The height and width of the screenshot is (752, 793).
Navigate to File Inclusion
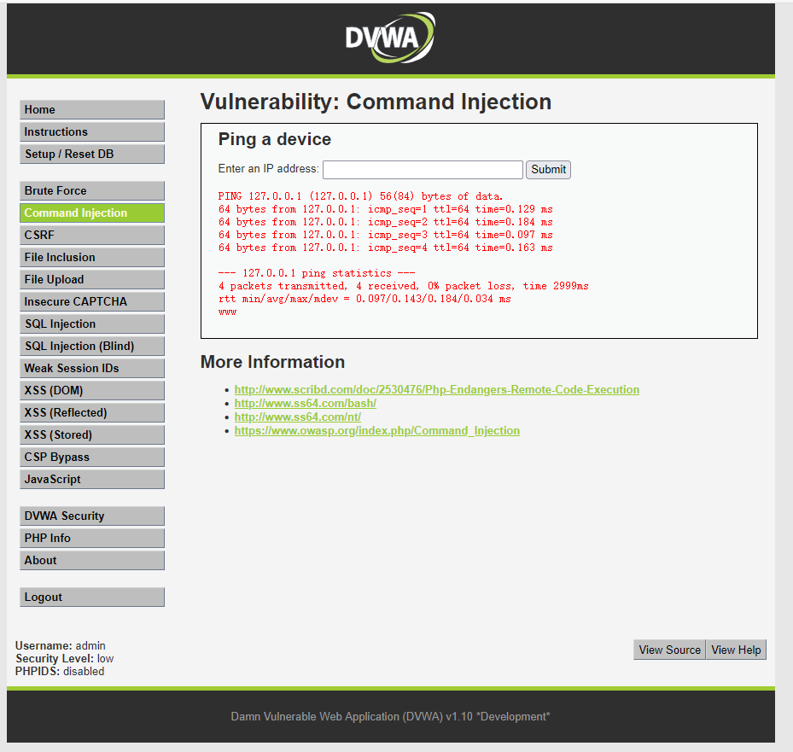tap(91, 258)
